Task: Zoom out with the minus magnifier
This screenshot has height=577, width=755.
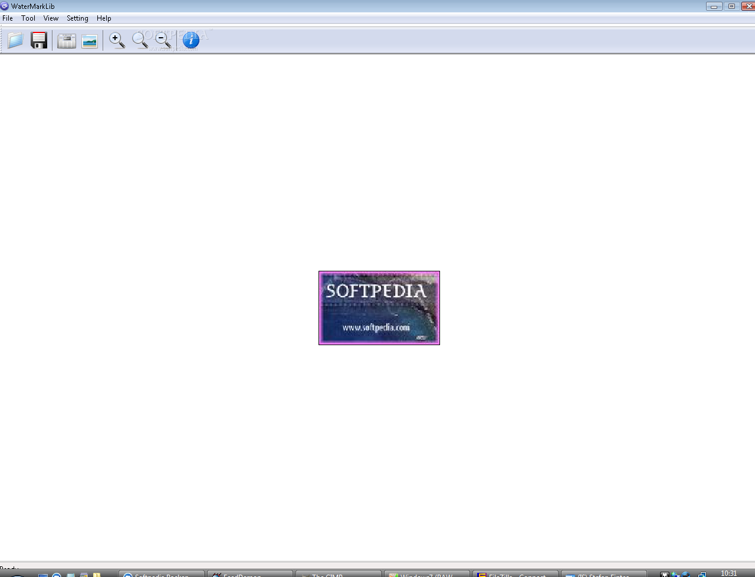Action: click(163, 40)
